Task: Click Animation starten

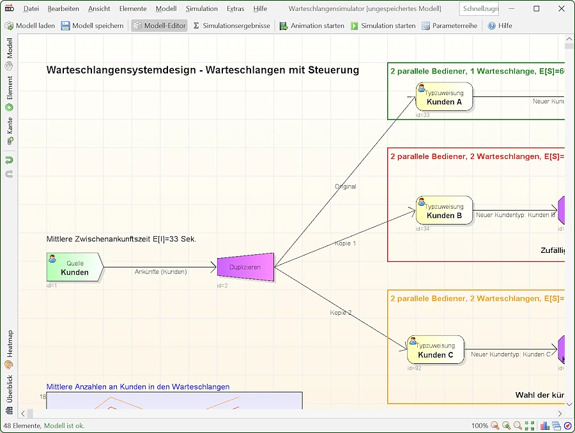Action: pos(312,26)
